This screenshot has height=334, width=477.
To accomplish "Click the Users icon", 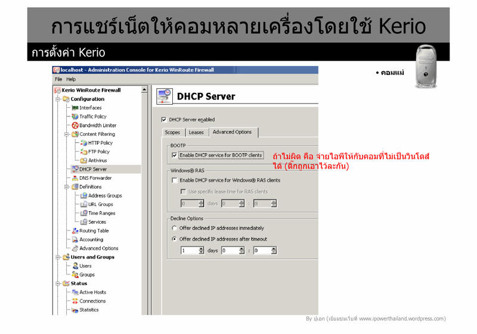I will [76, 266].
